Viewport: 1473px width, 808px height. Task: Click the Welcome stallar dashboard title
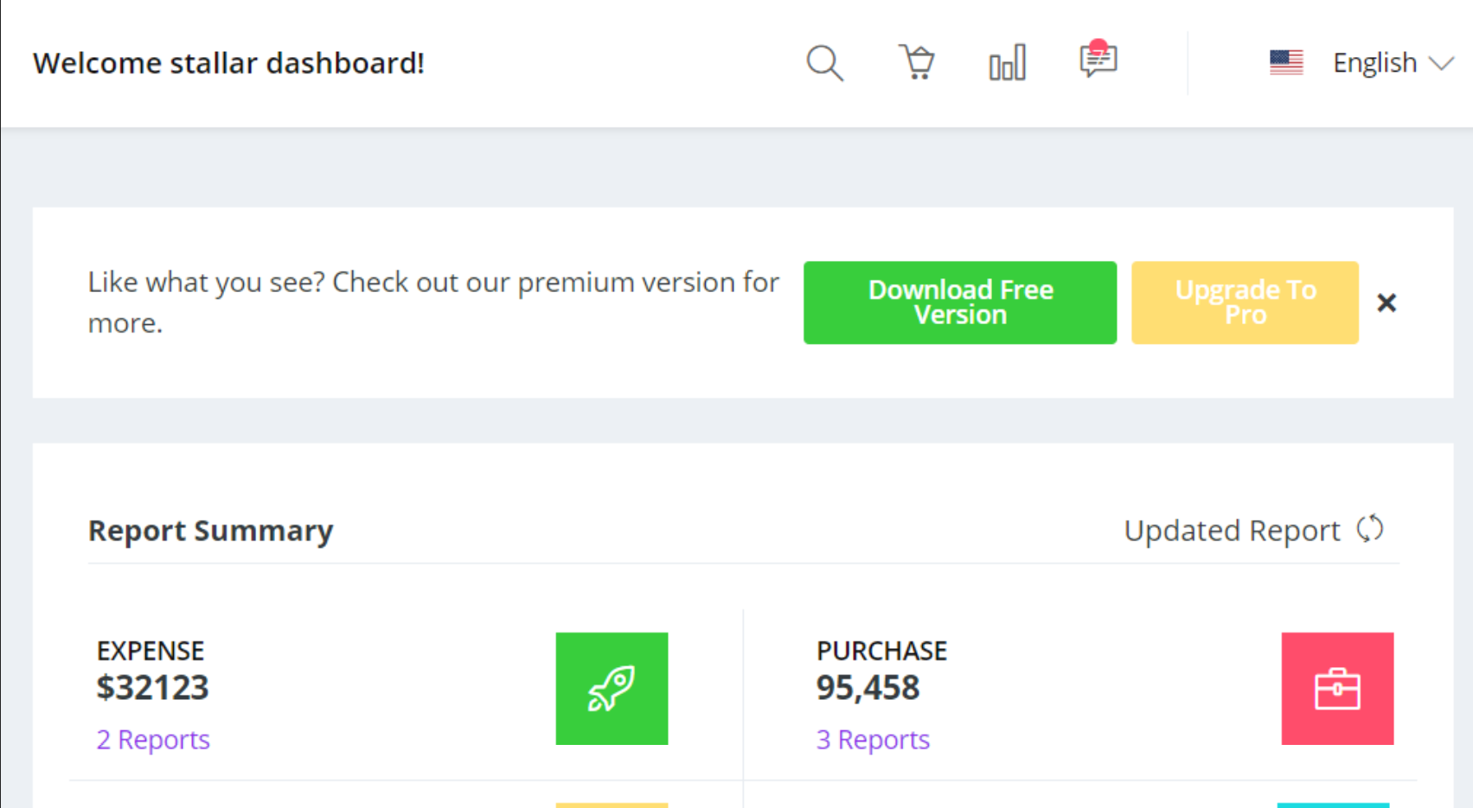pyautogui.click(x=228, y=63)
